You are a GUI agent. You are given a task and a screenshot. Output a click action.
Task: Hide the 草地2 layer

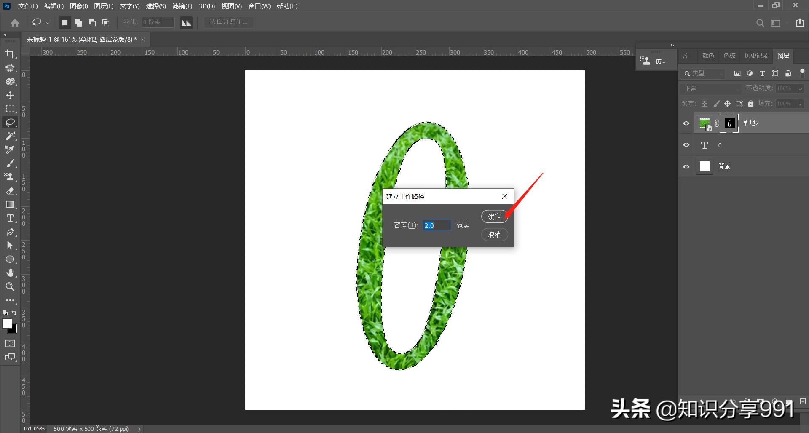(x=686, y=123)
